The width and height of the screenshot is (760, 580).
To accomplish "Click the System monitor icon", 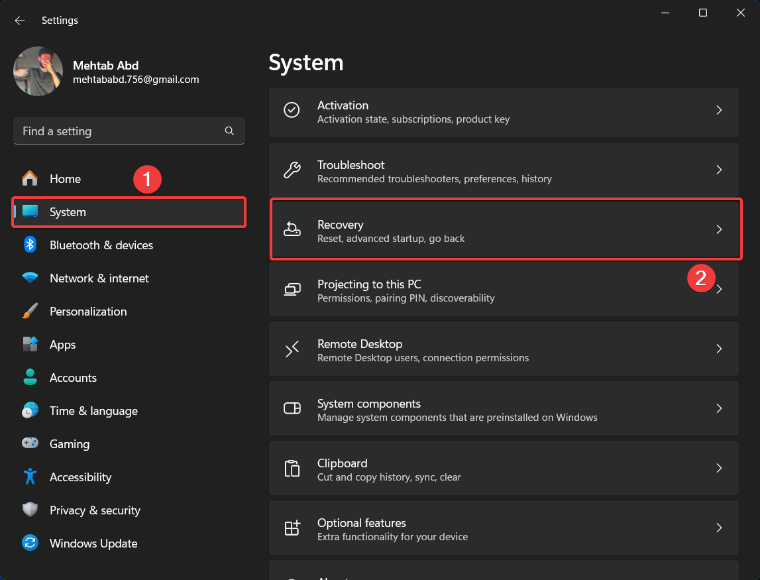I will click(x=30, y=211).
